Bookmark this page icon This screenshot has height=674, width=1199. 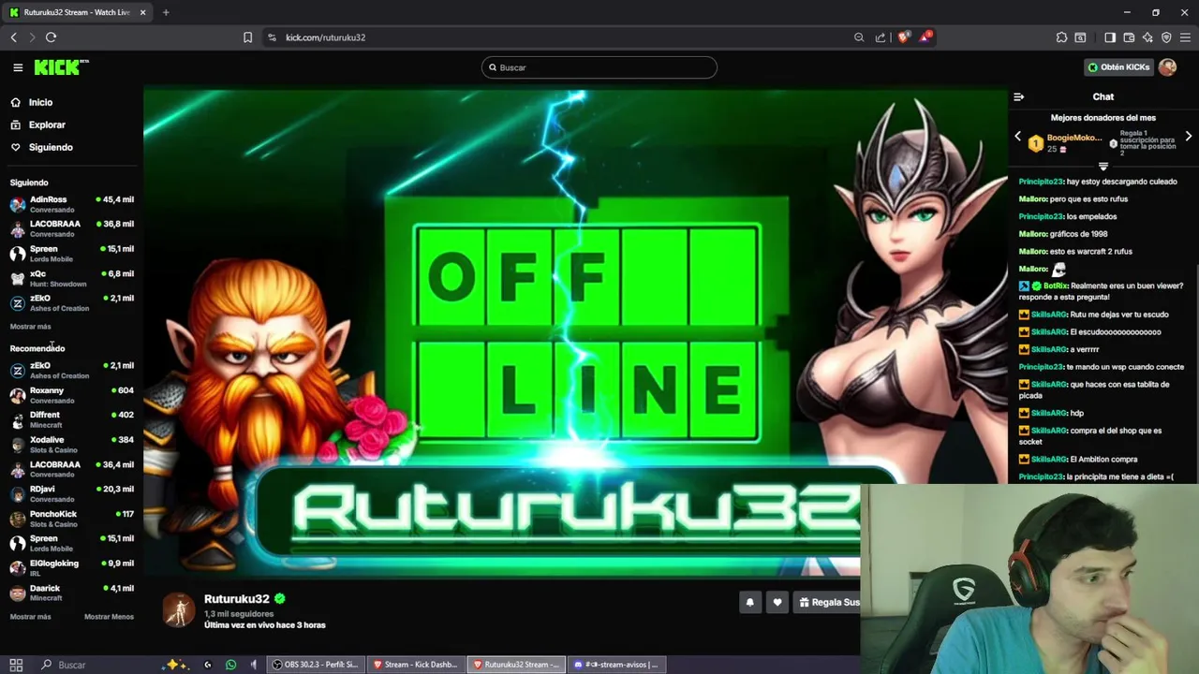pos(247,37)
